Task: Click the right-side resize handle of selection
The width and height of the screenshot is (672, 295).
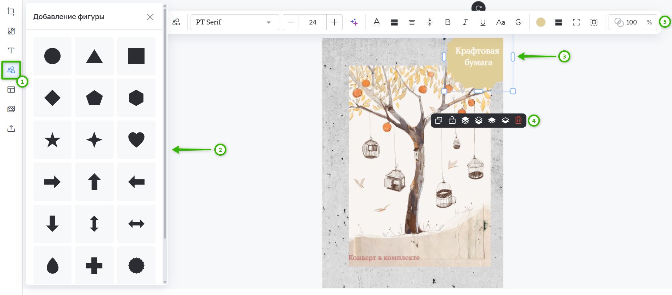Action: coord(513,57)
